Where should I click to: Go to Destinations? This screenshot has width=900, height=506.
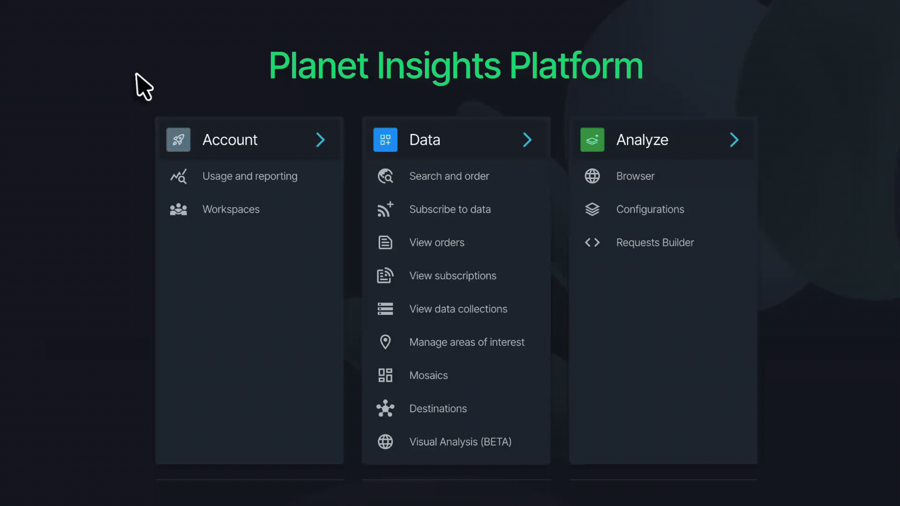click(438, 409)
